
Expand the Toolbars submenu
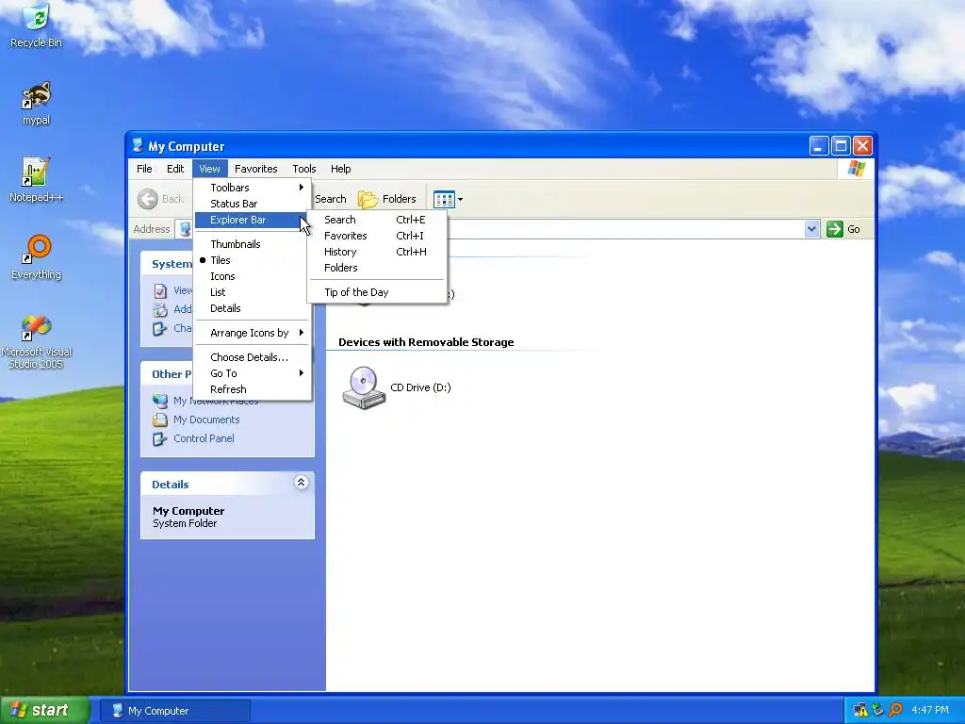pyautogui.click(x=253, y=188)
